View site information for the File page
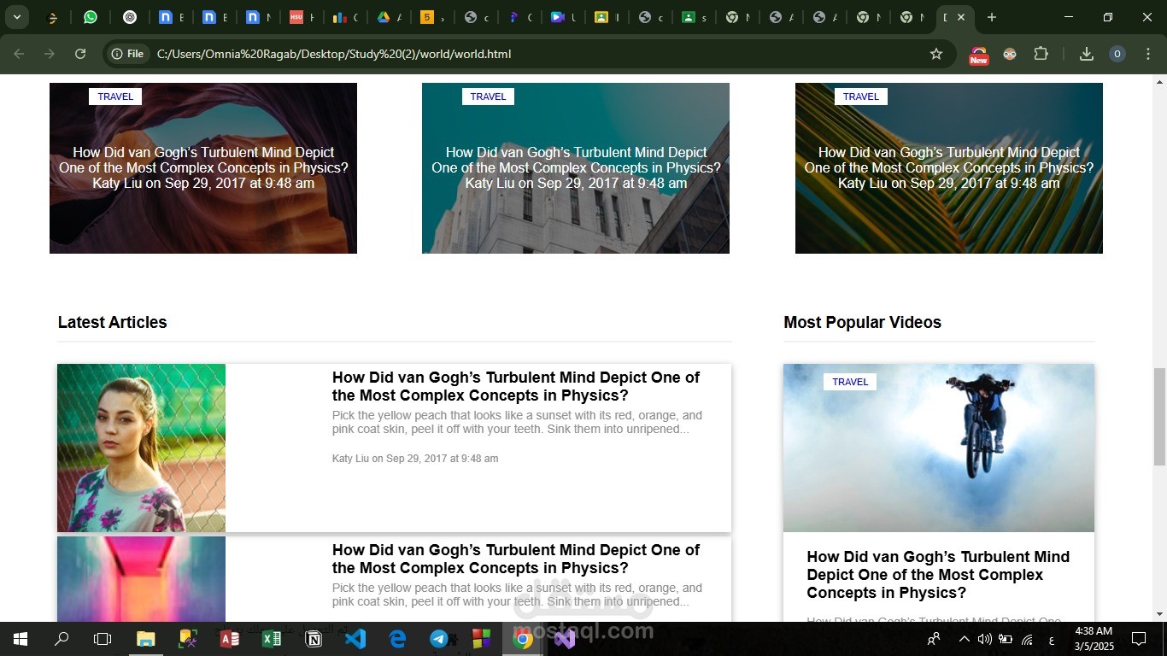Screen dimensions: 1167x656 127,54
